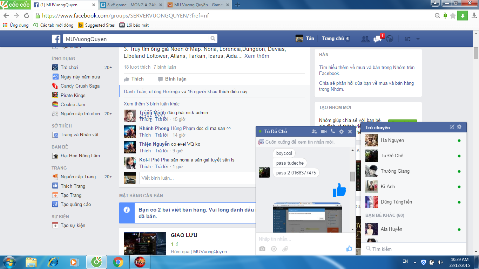Send a thumbs up like in chat input
Screen dimensions: 479x269
pos(349,248)
